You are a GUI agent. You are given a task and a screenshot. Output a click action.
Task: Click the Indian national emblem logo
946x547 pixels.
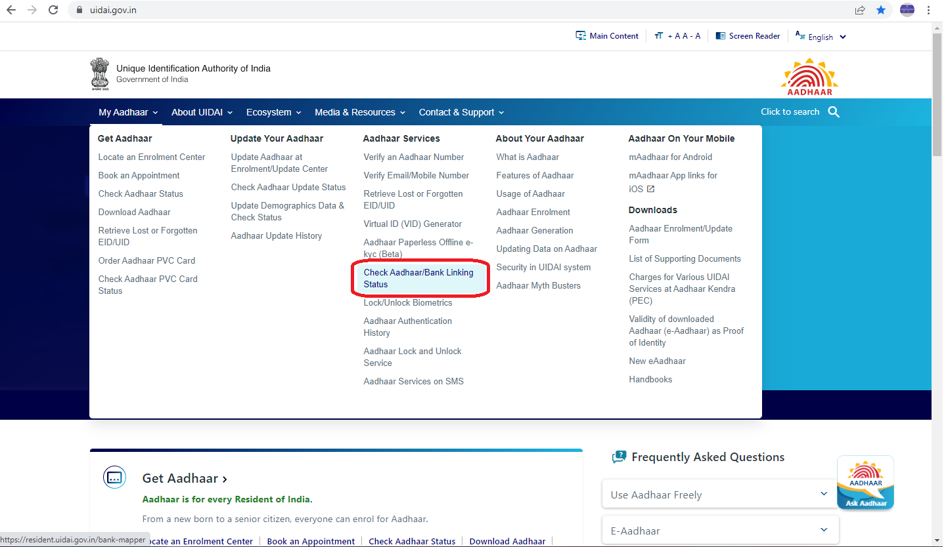(100, 73)
